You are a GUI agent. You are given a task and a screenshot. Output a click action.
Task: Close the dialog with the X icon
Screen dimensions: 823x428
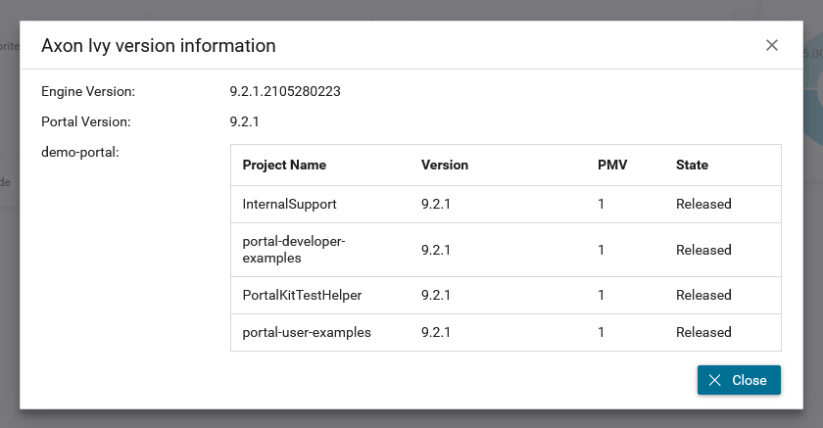tap(772, 45)
